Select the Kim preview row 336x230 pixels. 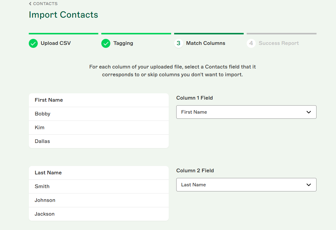(x=99, y=127)
